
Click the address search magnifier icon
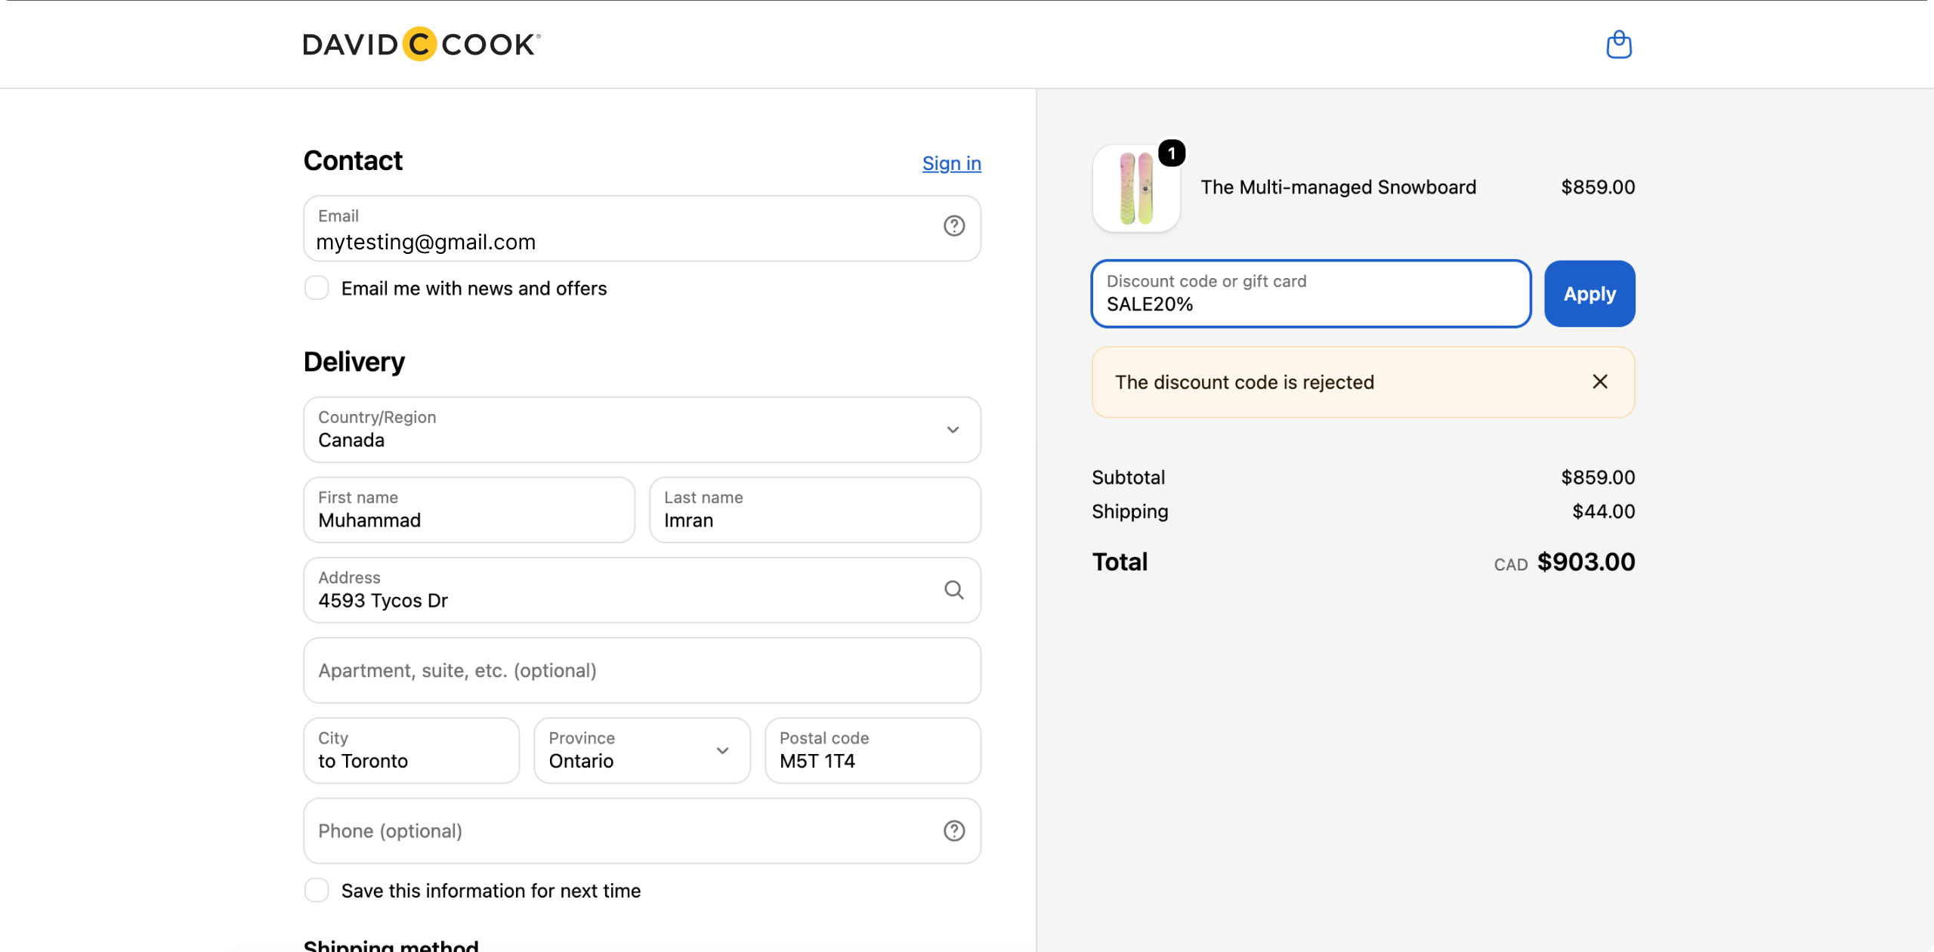pyautogui.click(x=953, y=590)
